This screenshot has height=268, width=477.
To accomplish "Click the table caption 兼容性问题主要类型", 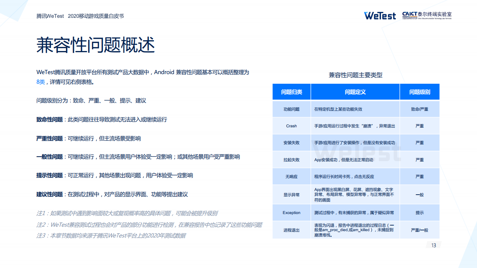I will click(x=356, y=75).
